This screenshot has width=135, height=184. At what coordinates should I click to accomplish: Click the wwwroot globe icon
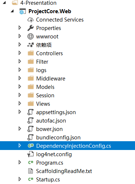30,37
